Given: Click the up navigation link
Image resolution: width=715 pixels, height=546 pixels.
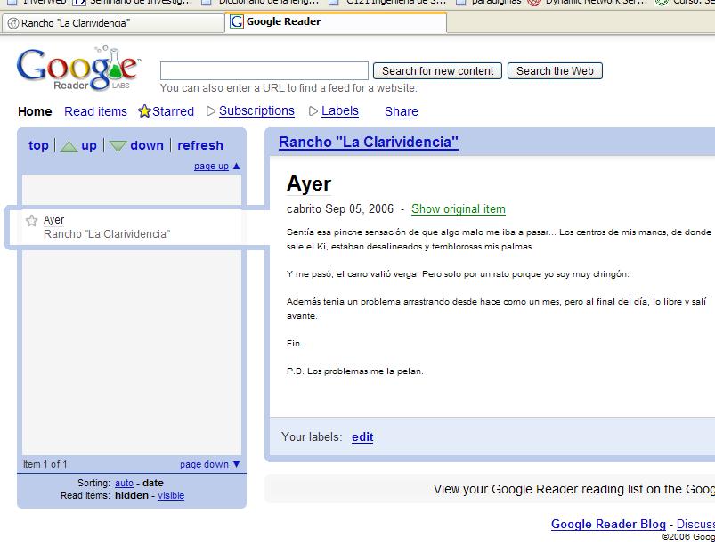Looking at the screenshot, I should click(89, 145).
